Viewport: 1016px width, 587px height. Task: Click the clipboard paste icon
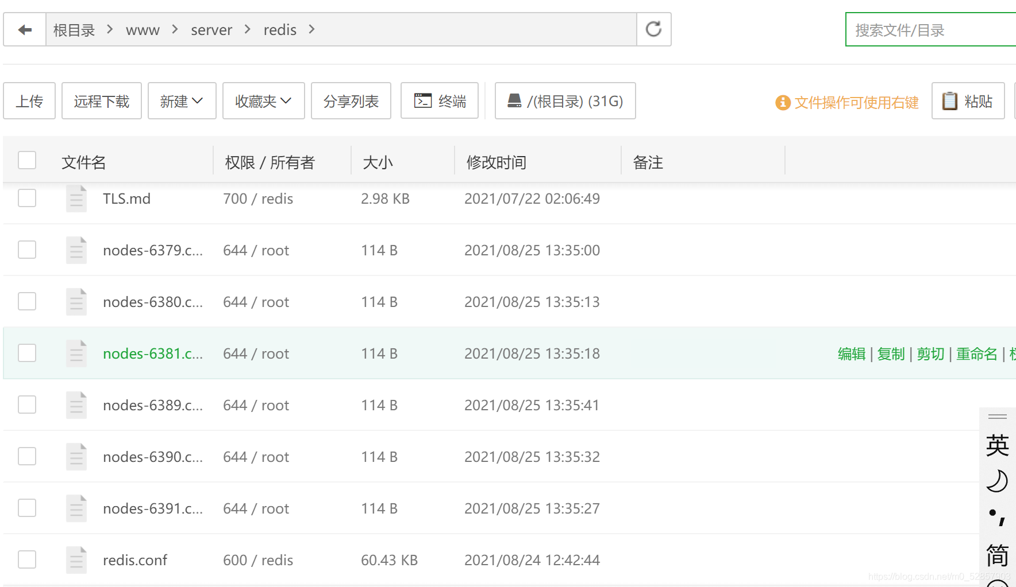[950, 101]
